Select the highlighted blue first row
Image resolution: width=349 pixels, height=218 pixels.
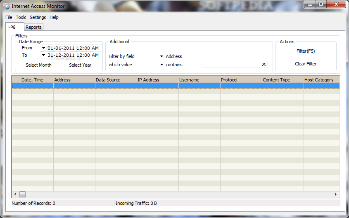tap(176, 86)
